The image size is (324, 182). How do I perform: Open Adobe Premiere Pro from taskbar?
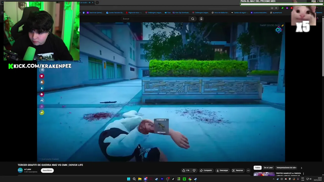(x=162, y=179)
